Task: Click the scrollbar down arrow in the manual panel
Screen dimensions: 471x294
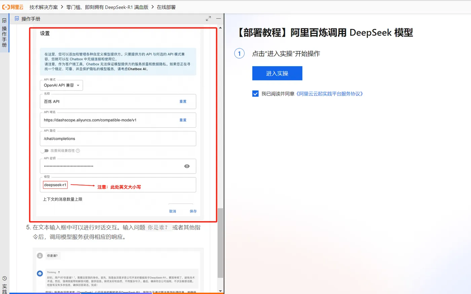Action: (220, 291)
